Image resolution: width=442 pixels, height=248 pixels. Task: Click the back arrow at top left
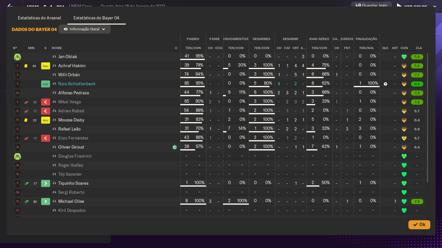[x=10, y=6]
